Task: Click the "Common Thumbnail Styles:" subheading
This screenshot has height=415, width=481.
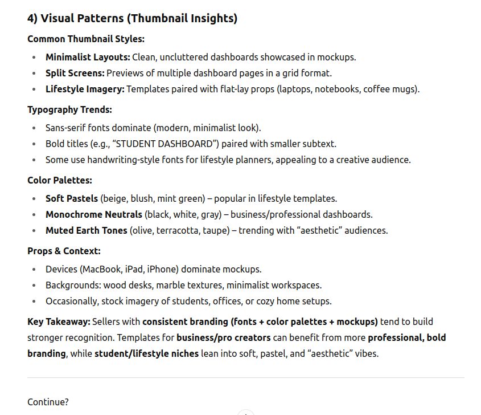Action: point(86,39)
